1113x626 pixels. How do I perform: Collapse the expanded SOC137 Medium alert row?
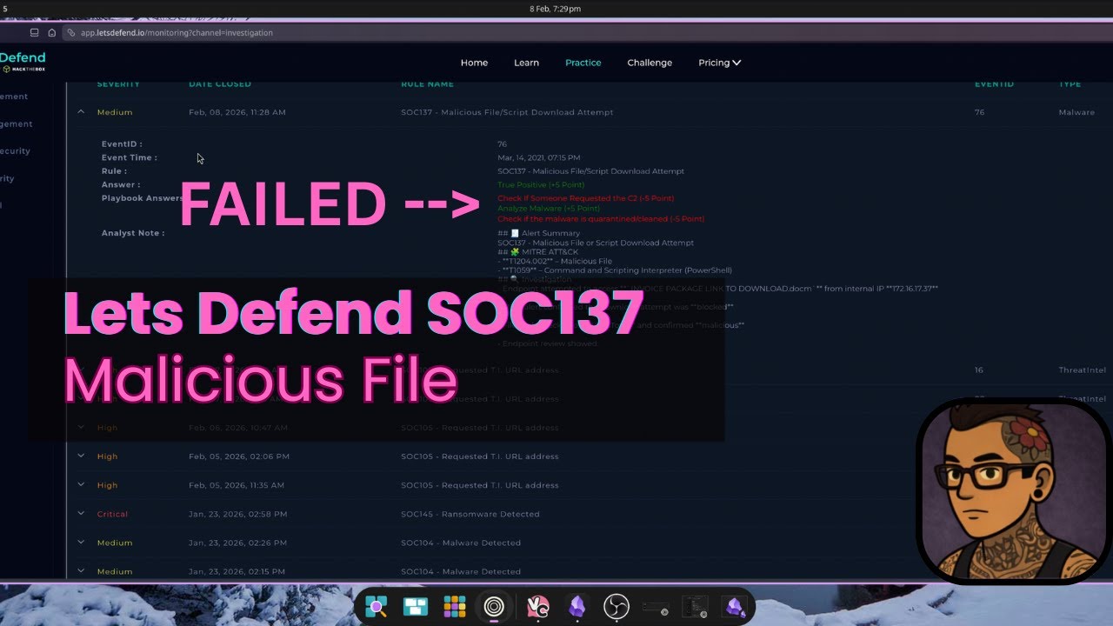[x=81, y=112]
